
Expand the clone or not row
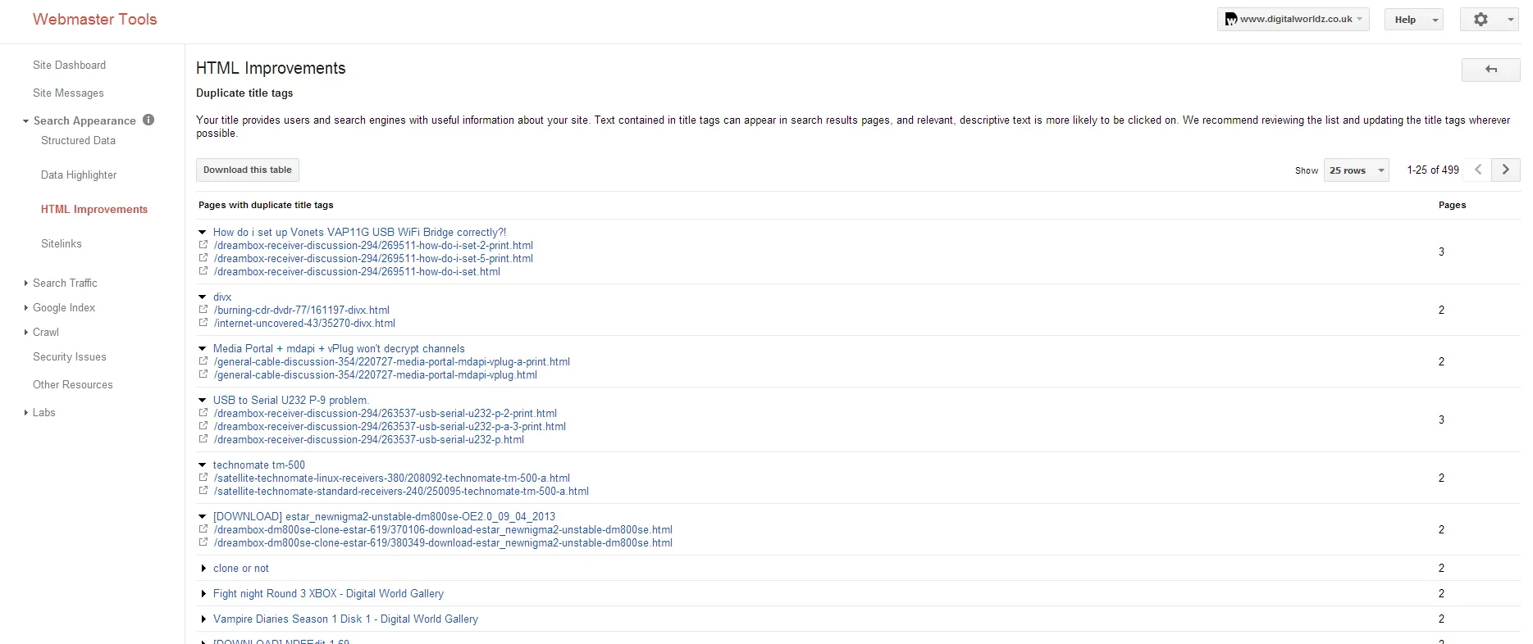tap(203, 568)
